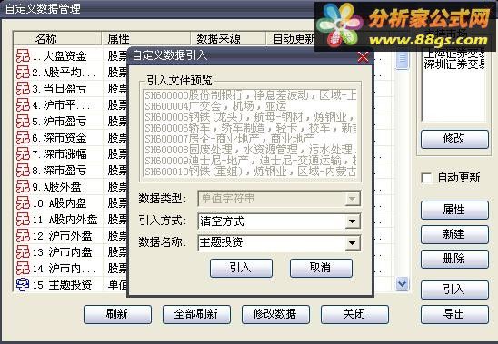The width and height of the screenshot is (498, 344).
Task: Expand the 引入方式 dropdown arrow
Action: [x=352, y=221]
